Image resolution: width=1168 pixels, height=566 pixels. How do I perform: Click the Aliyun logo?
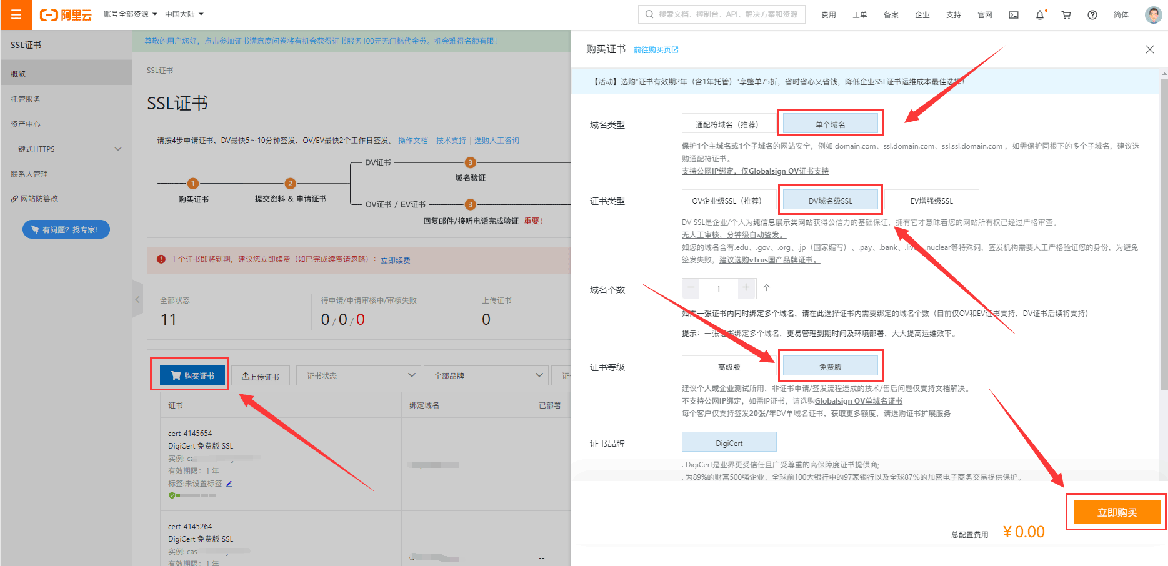click(x=66, y=15)
